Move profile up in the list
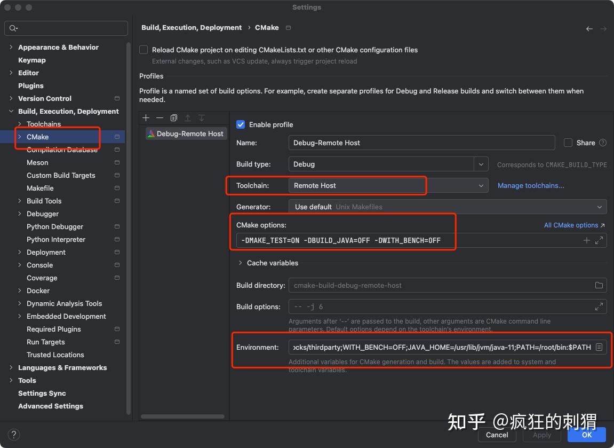The image size is (614, 448). pos(188,118)
